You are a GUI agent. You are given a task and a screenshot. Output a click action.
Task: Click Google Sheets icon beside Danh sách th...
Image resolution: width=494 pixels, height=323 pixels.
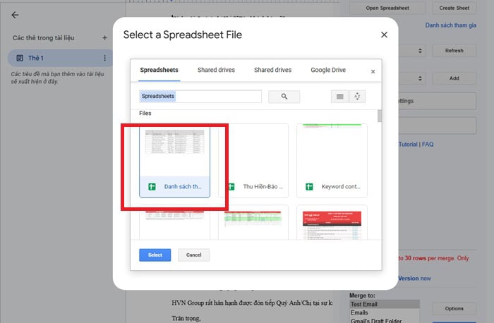click(x=152, y=187)
